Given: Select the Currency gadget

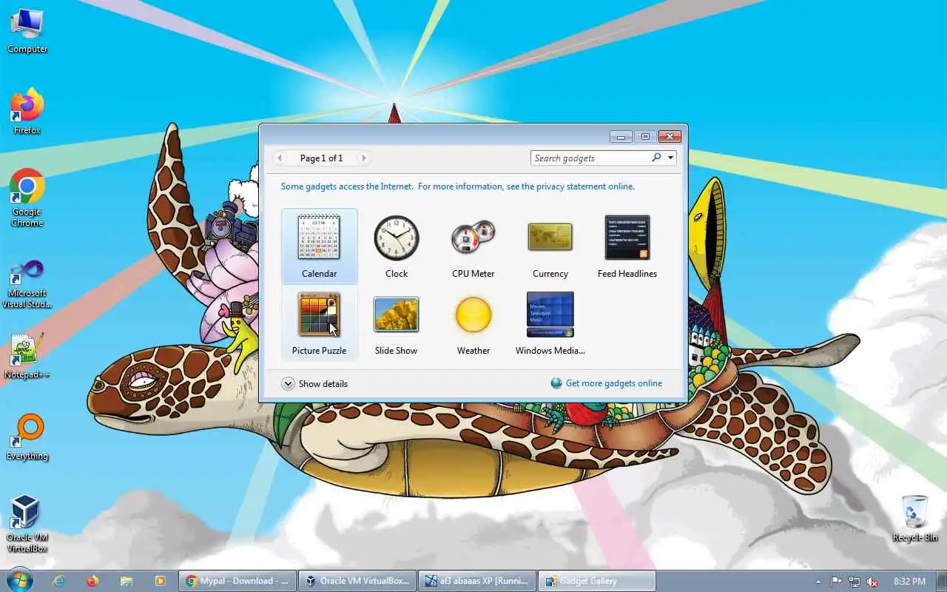Looking at the screenshot, I should coord(550,246).
